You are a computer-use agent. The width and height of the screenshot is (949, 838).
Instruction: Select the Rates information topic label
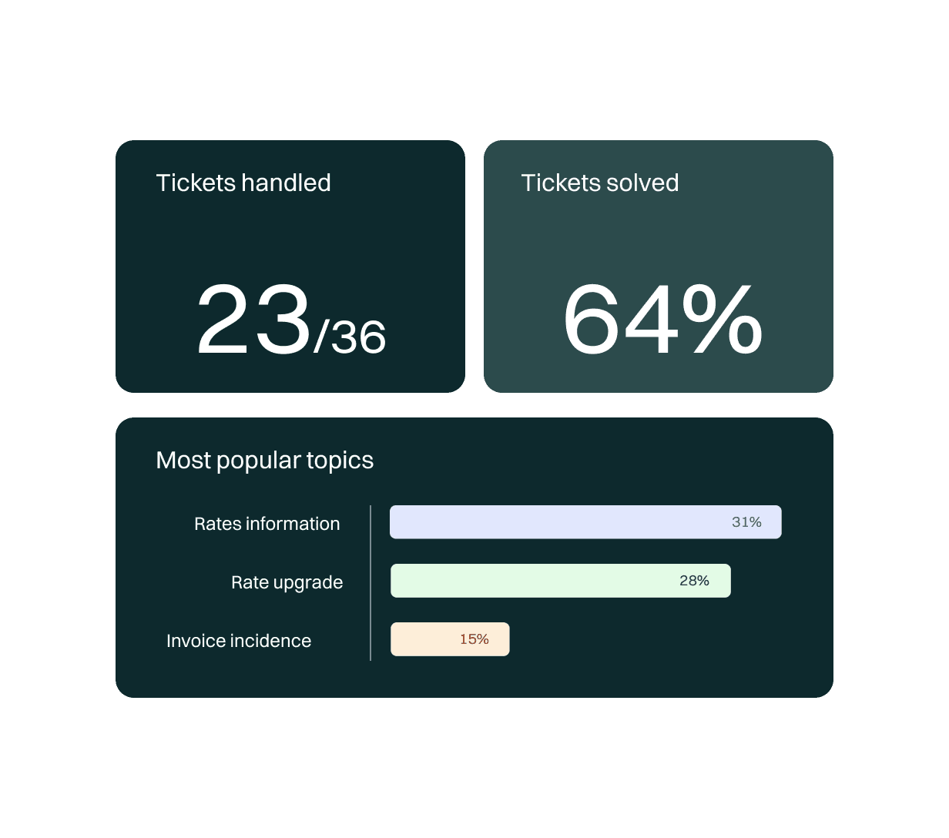(x=267, y=524)
